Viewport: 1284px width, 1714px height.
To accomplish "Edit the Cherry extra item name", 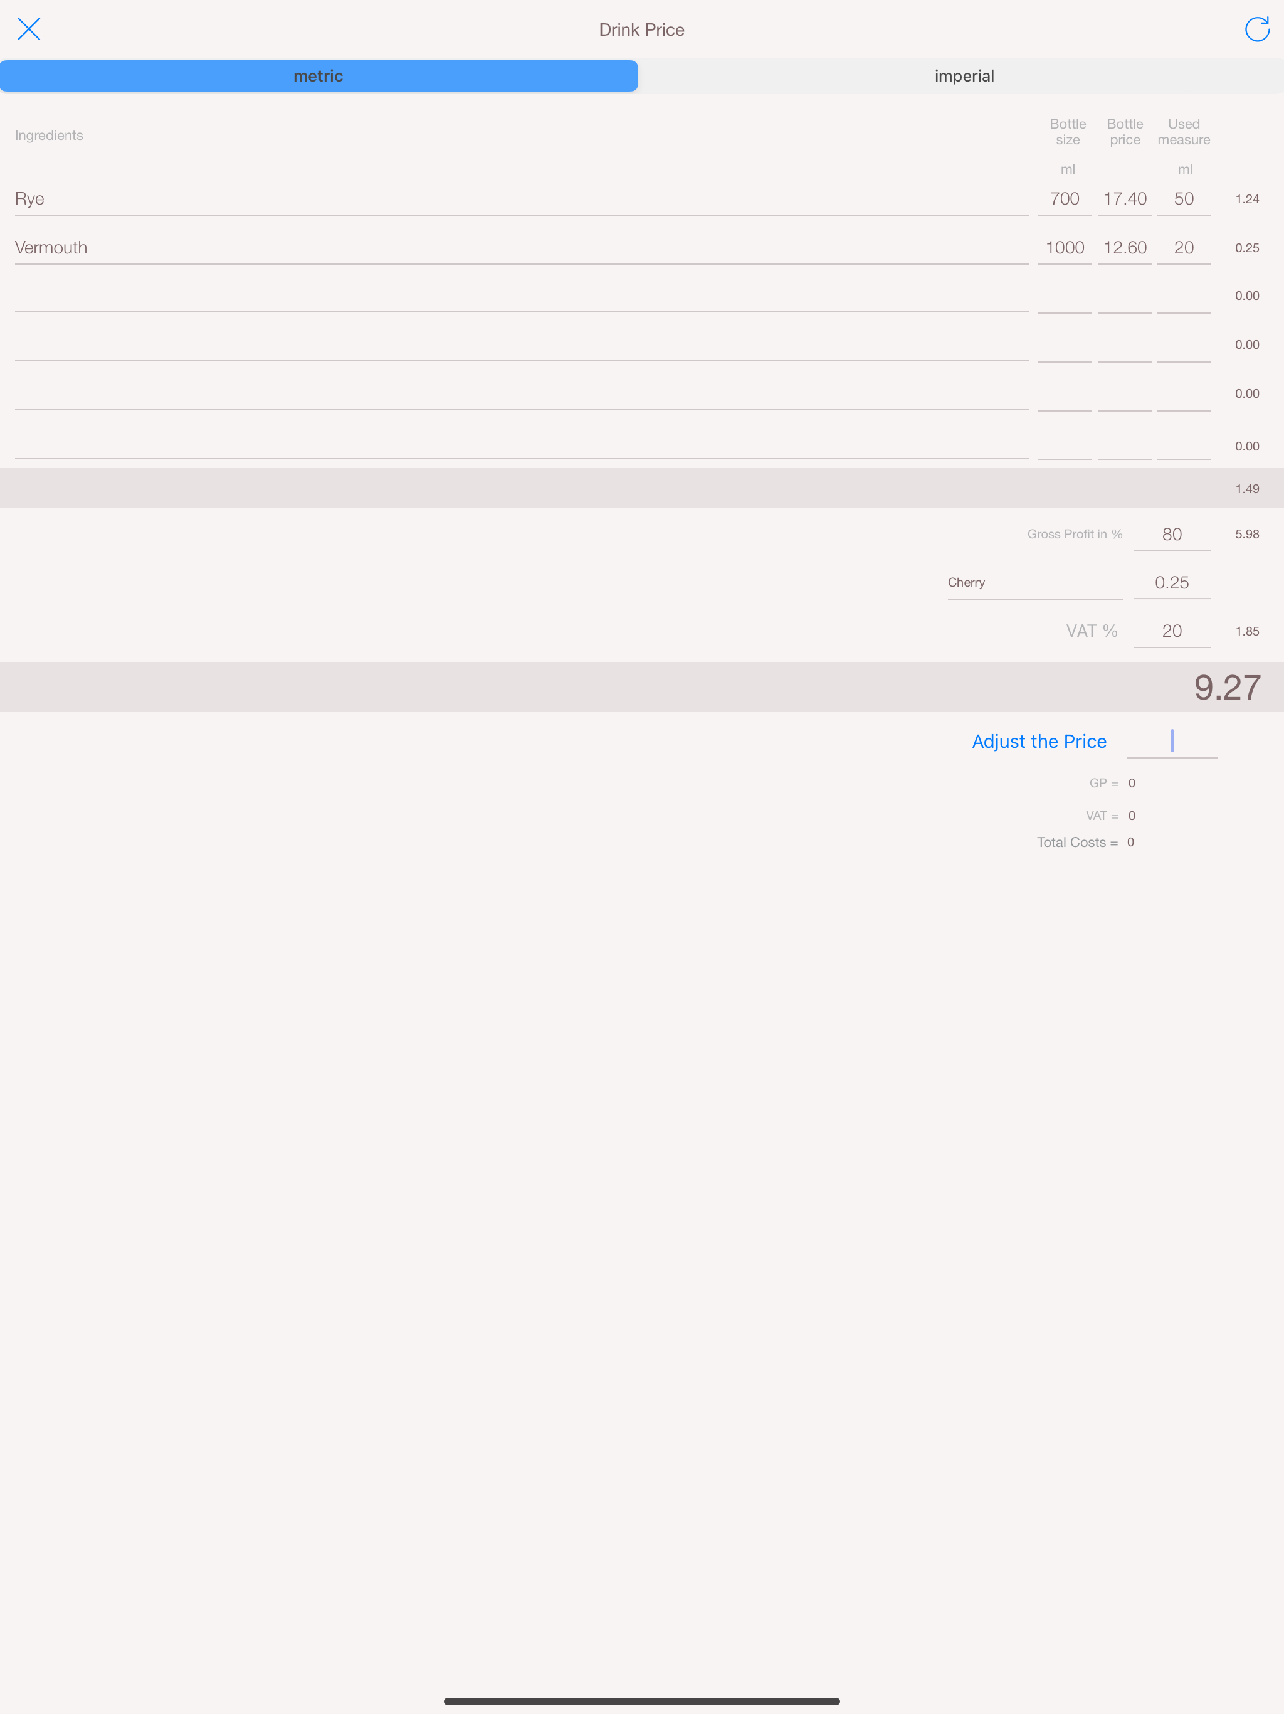I will [x=1034, y=583].
